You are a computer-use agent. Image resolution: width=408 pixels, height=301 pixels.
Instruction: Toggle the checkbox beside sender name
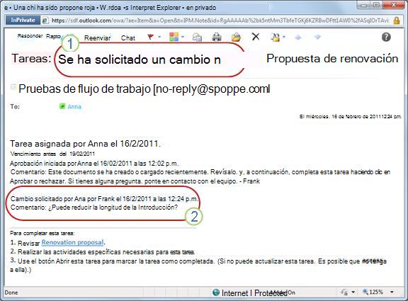tap(13, 86)
